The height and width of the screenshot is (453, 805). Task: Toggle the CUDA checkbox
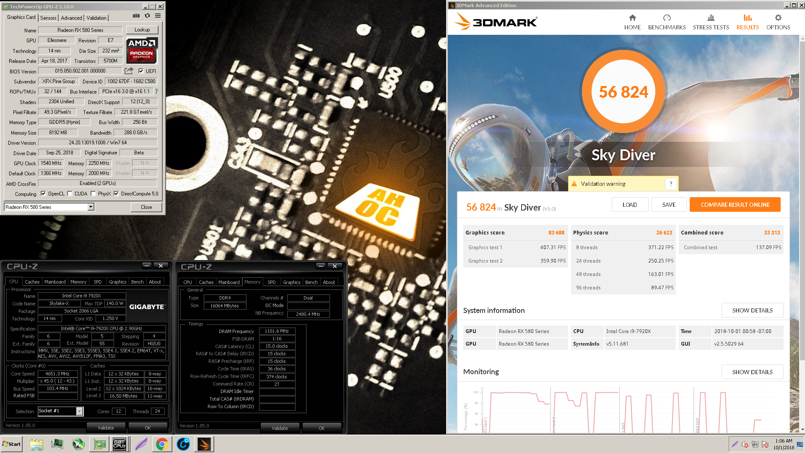point(70,194)
